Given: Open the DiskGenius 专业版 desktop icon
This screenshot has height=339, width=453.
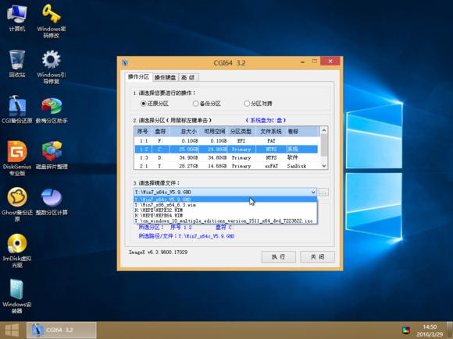Looking at the screenshot, I should [x=17, y=158].
